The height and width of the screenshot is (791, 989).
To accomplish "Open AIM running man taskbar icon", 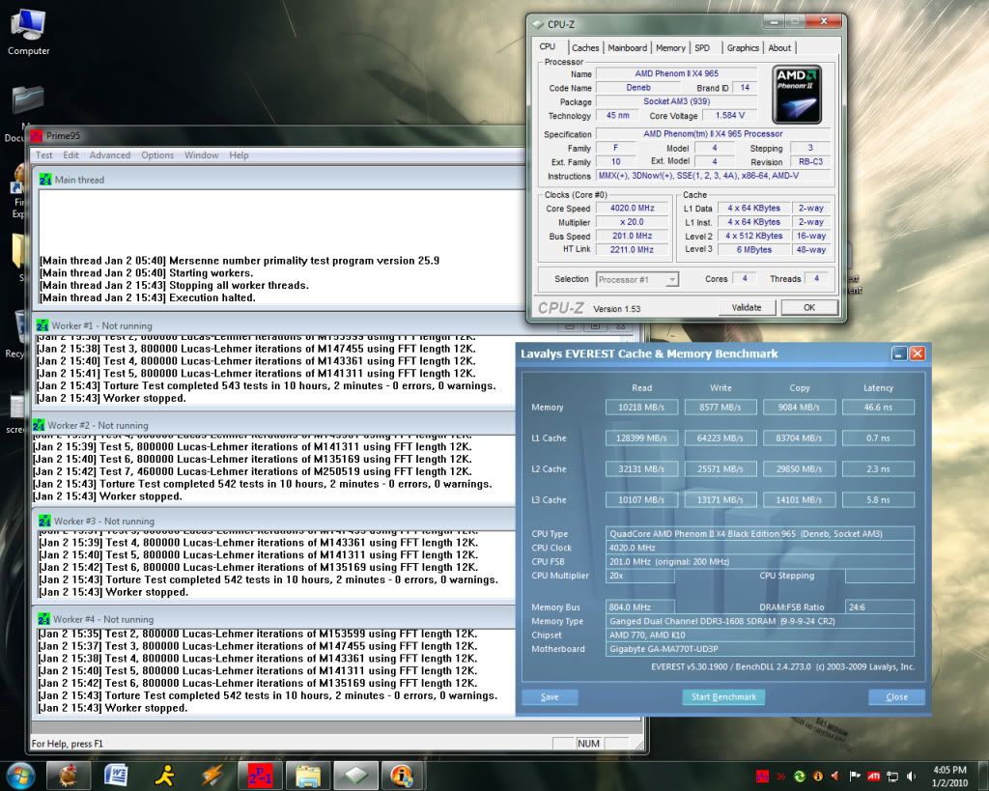I will click(x=164, y=775).
